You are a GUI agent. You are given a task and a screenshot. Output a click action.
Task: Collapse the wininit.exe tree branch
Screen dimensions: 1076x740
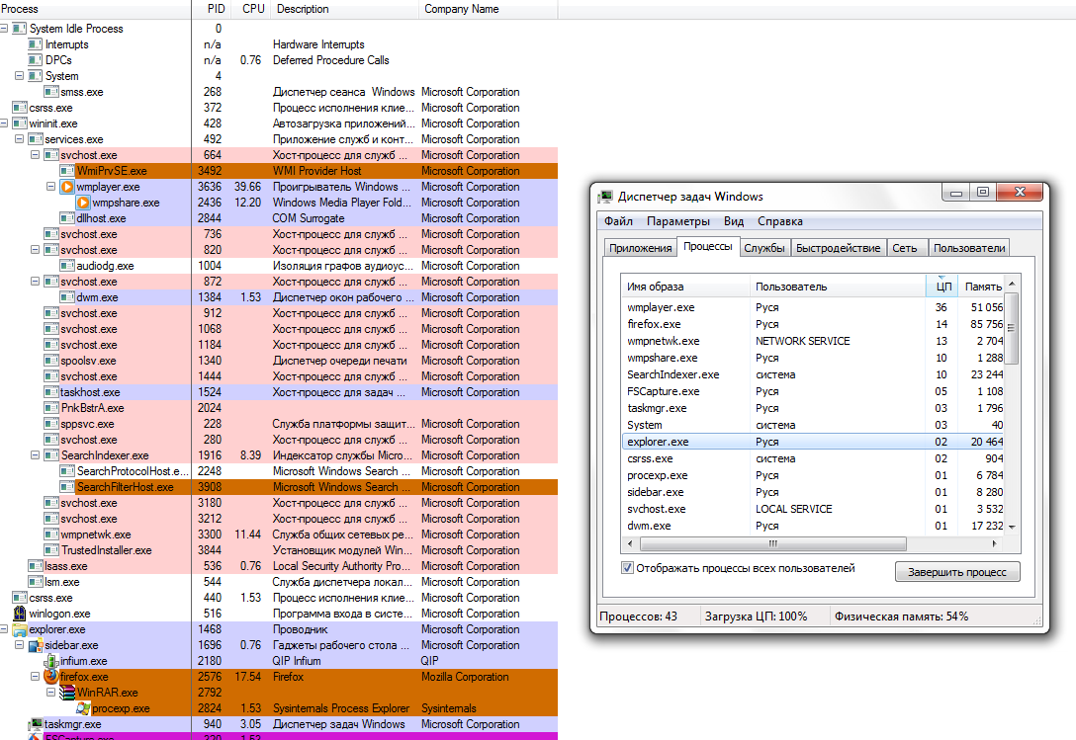tap(4, 123)
